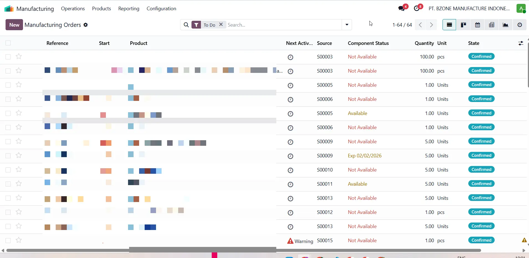
Task: Open the Products menu
Action: point(101,9)
